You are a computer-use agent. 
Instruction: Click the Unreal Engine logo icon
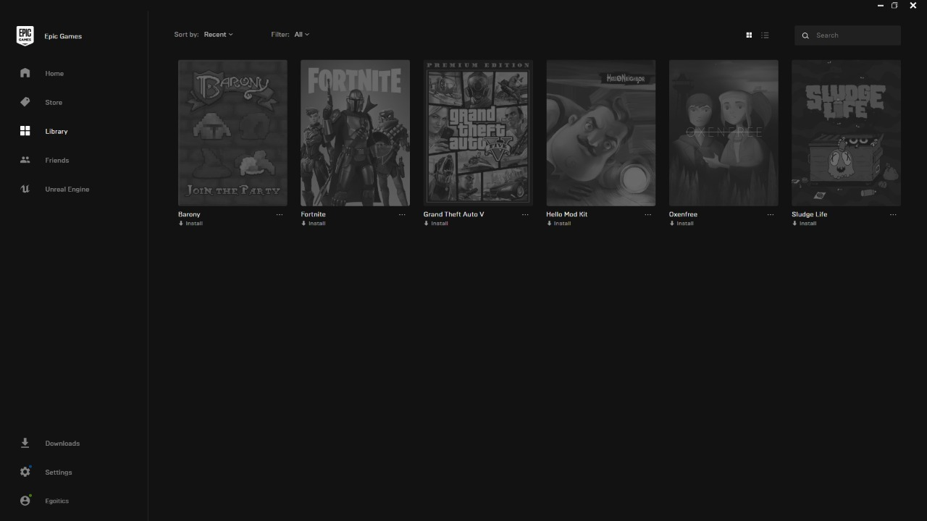[x=25, y=189]
